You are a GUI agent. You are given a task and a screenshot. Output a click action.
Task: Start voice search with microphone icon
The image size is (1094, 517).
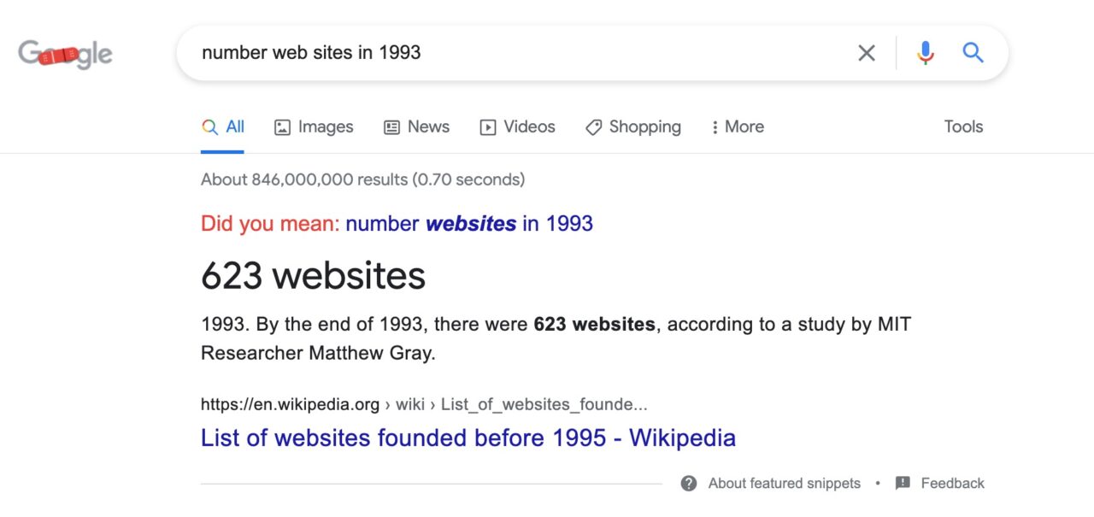tap(925, 53)
